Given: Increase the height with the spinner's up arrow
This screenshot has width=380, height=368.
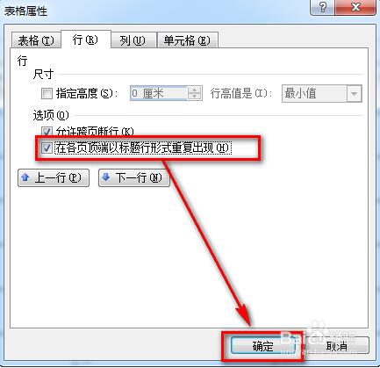Looking at the screenshot, I should pos(195,90).
